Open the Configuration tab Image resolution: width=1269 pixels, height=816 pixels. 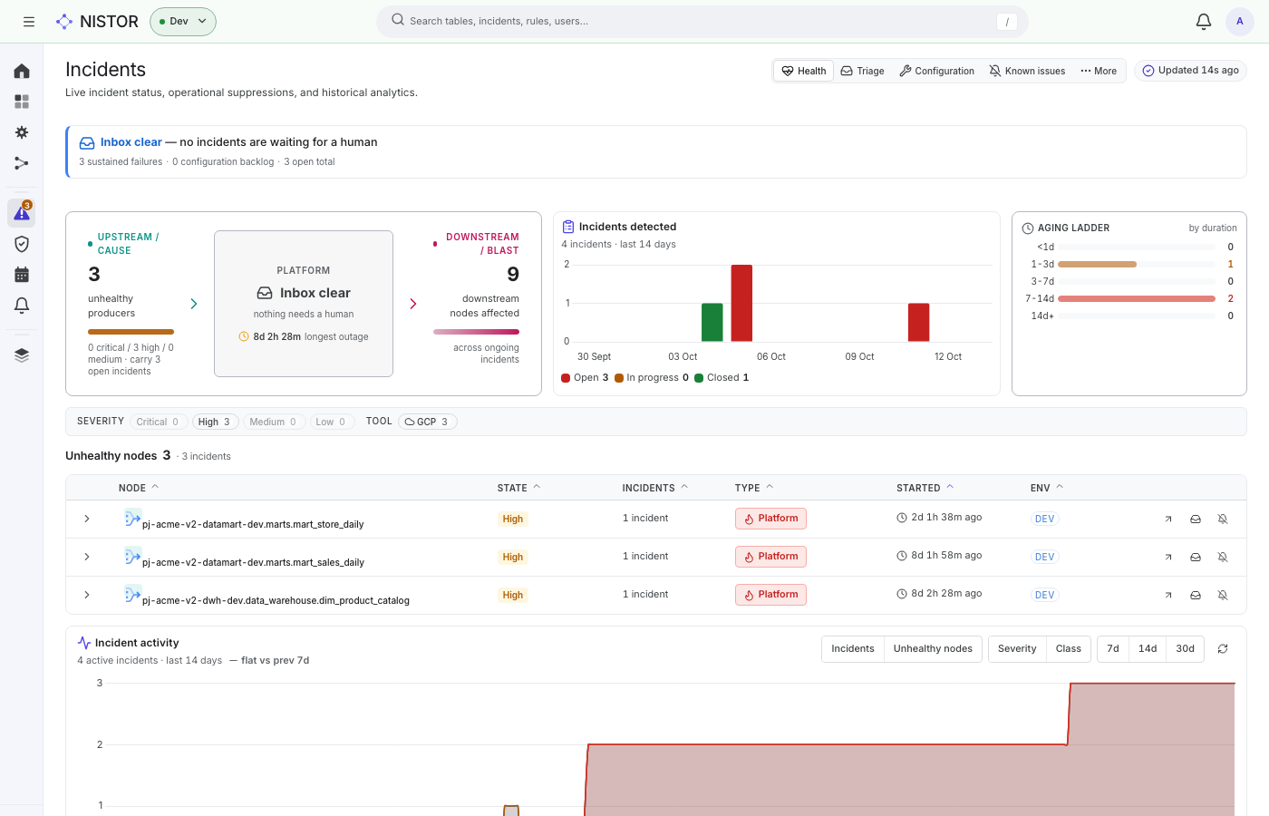(937, 71)
